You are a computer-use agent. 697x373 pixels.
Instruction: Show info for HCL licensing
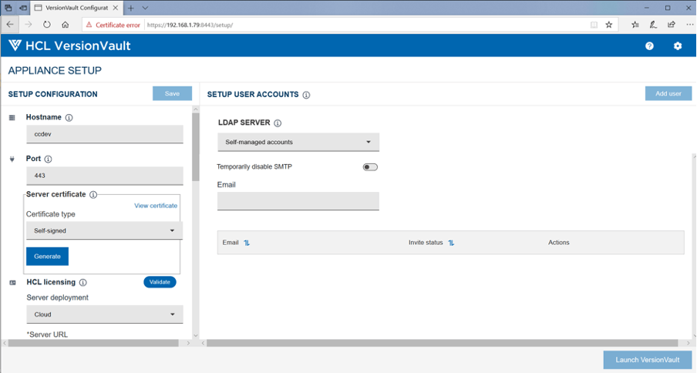click(82, 282)
